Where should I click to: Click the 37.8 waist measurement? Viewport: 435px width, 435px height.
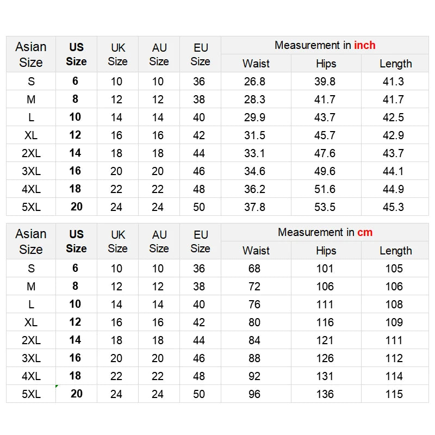254,207
